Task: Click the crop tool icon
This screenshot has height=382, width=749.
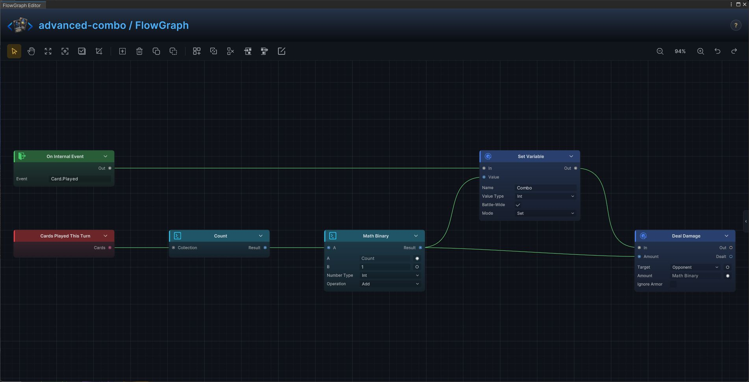Action: [99, 51]
